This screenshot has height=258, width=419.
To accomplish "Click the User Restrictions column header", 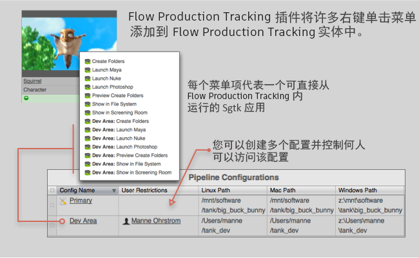I will coord(144,190).
